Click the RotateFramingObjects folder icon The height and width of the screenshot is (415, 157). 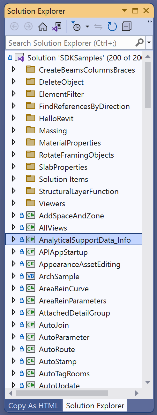[31, 155]
